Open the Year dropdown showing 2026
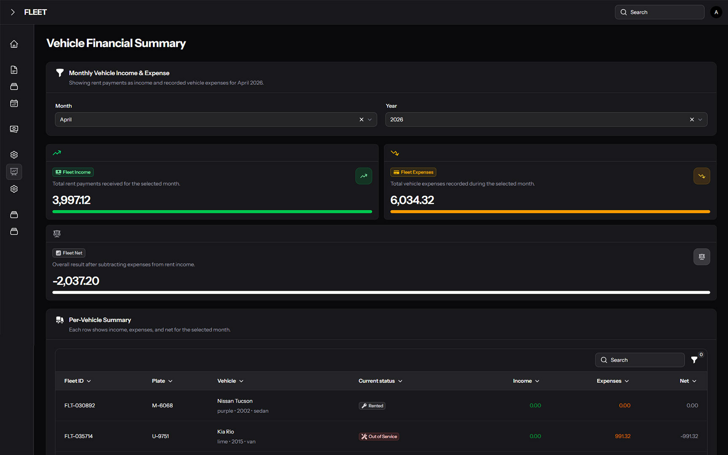The height and width of the screenshot is (455, 728). tap(546, 120)
